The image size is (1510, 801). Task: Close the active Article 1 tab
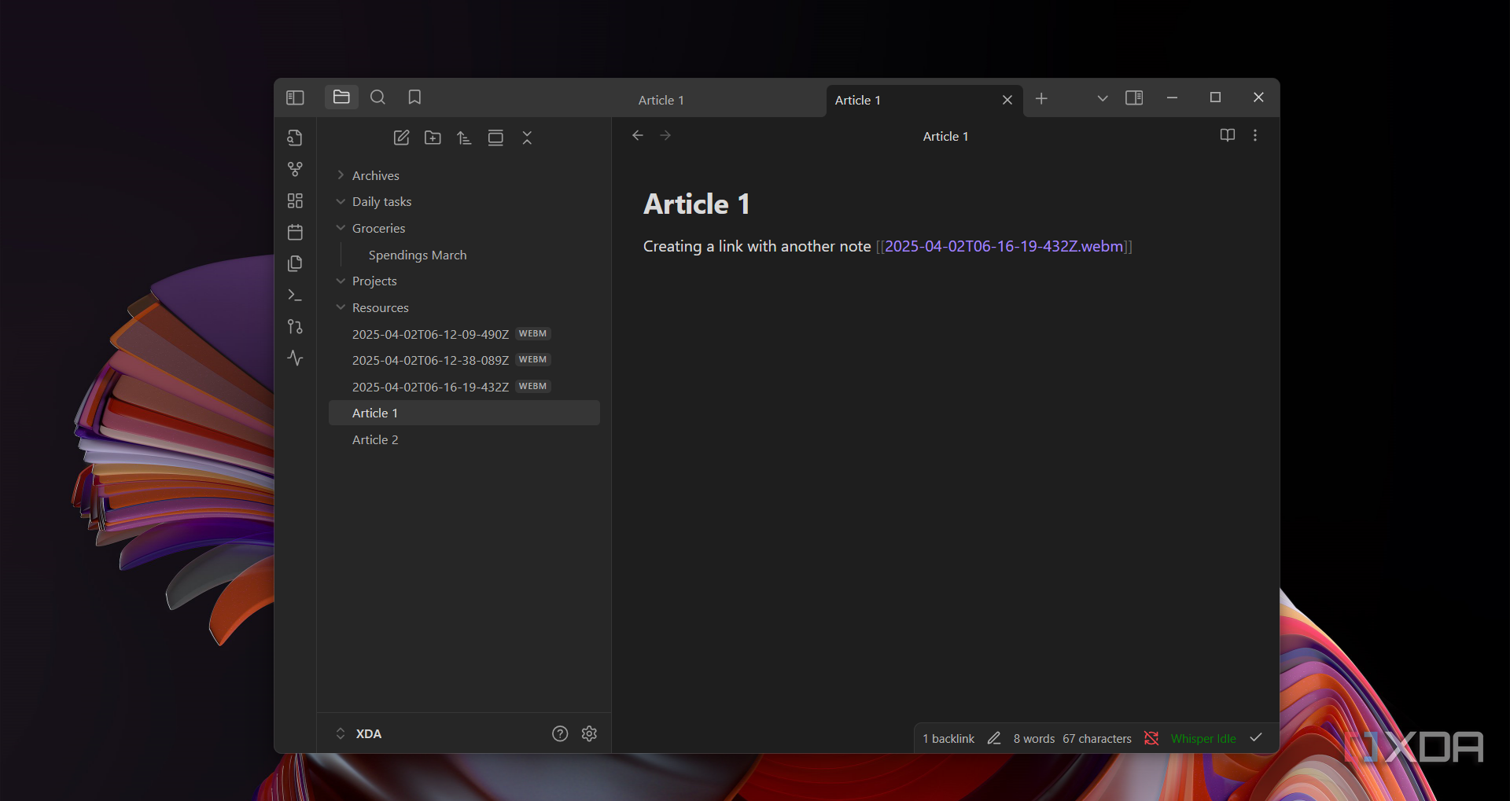point(1007,100)
